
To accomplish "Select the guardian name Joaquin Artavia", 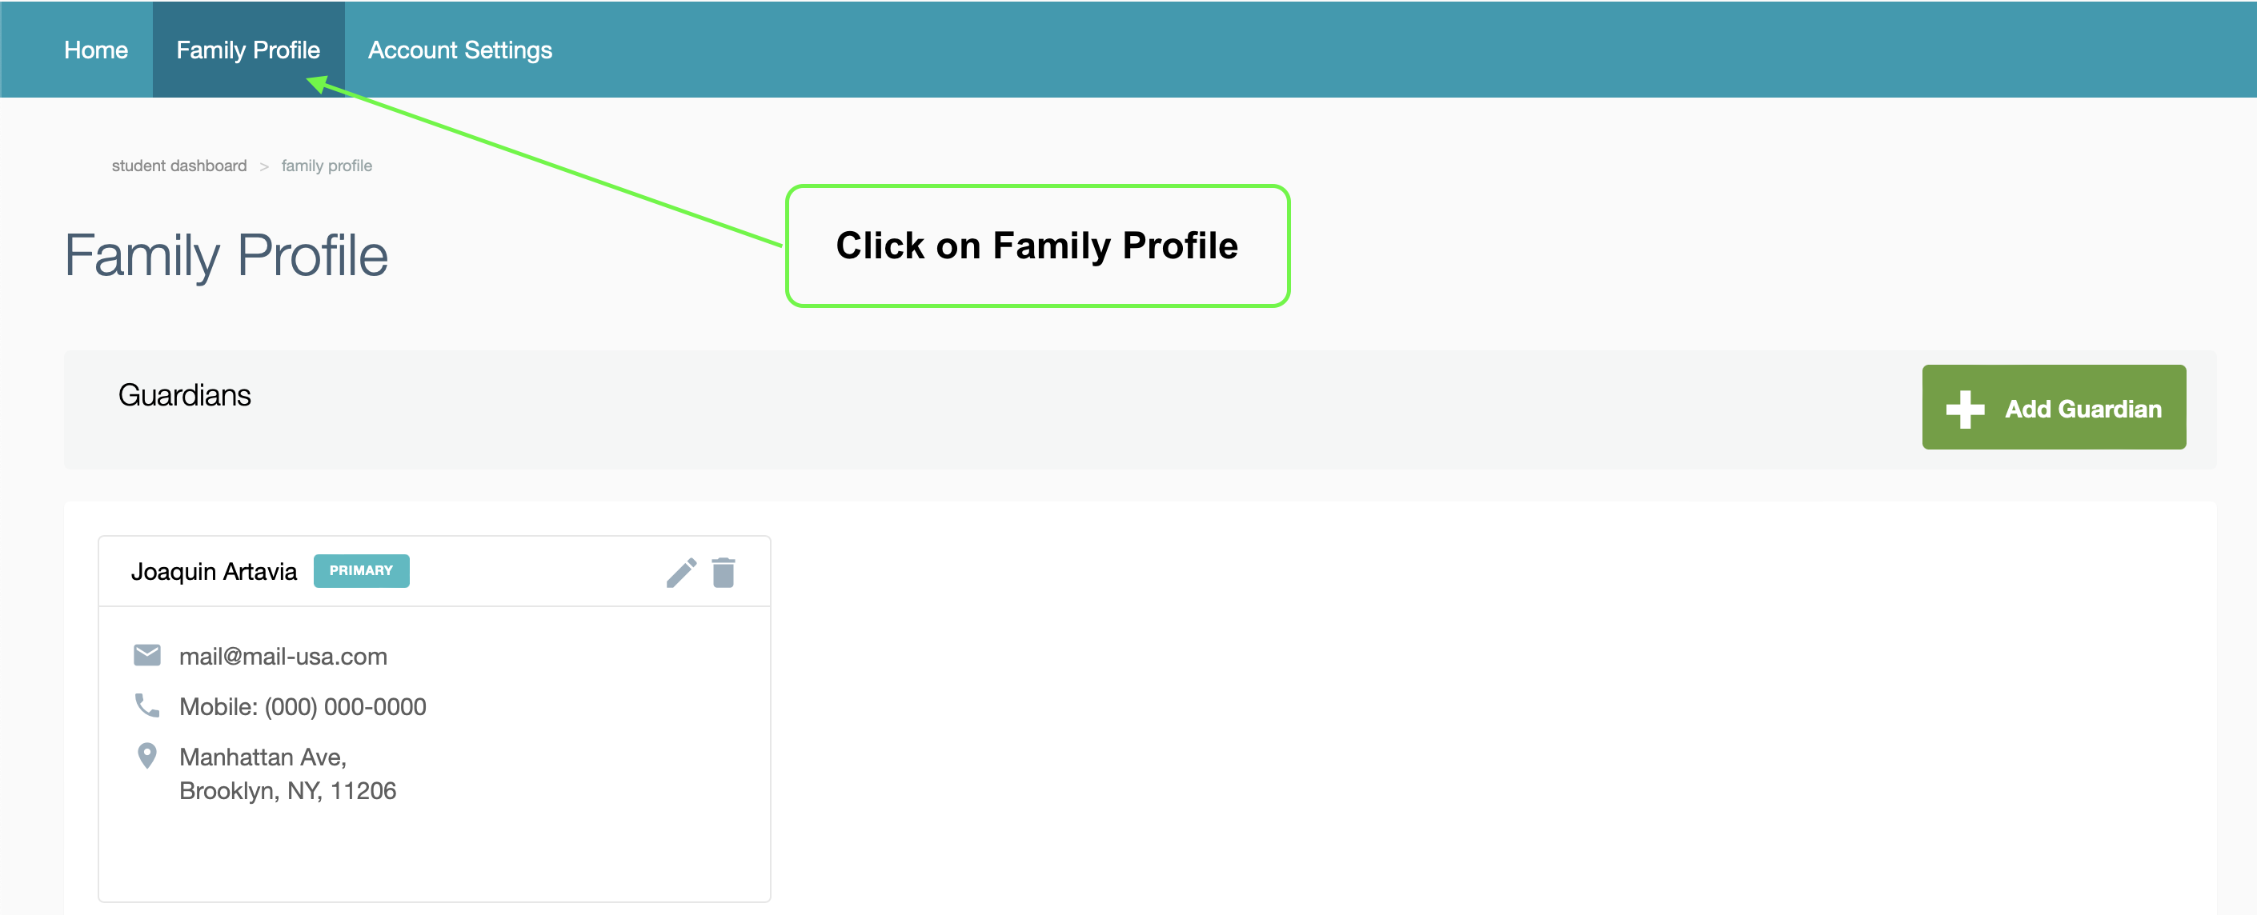I will pyautogui.click(x=214, y=572).
